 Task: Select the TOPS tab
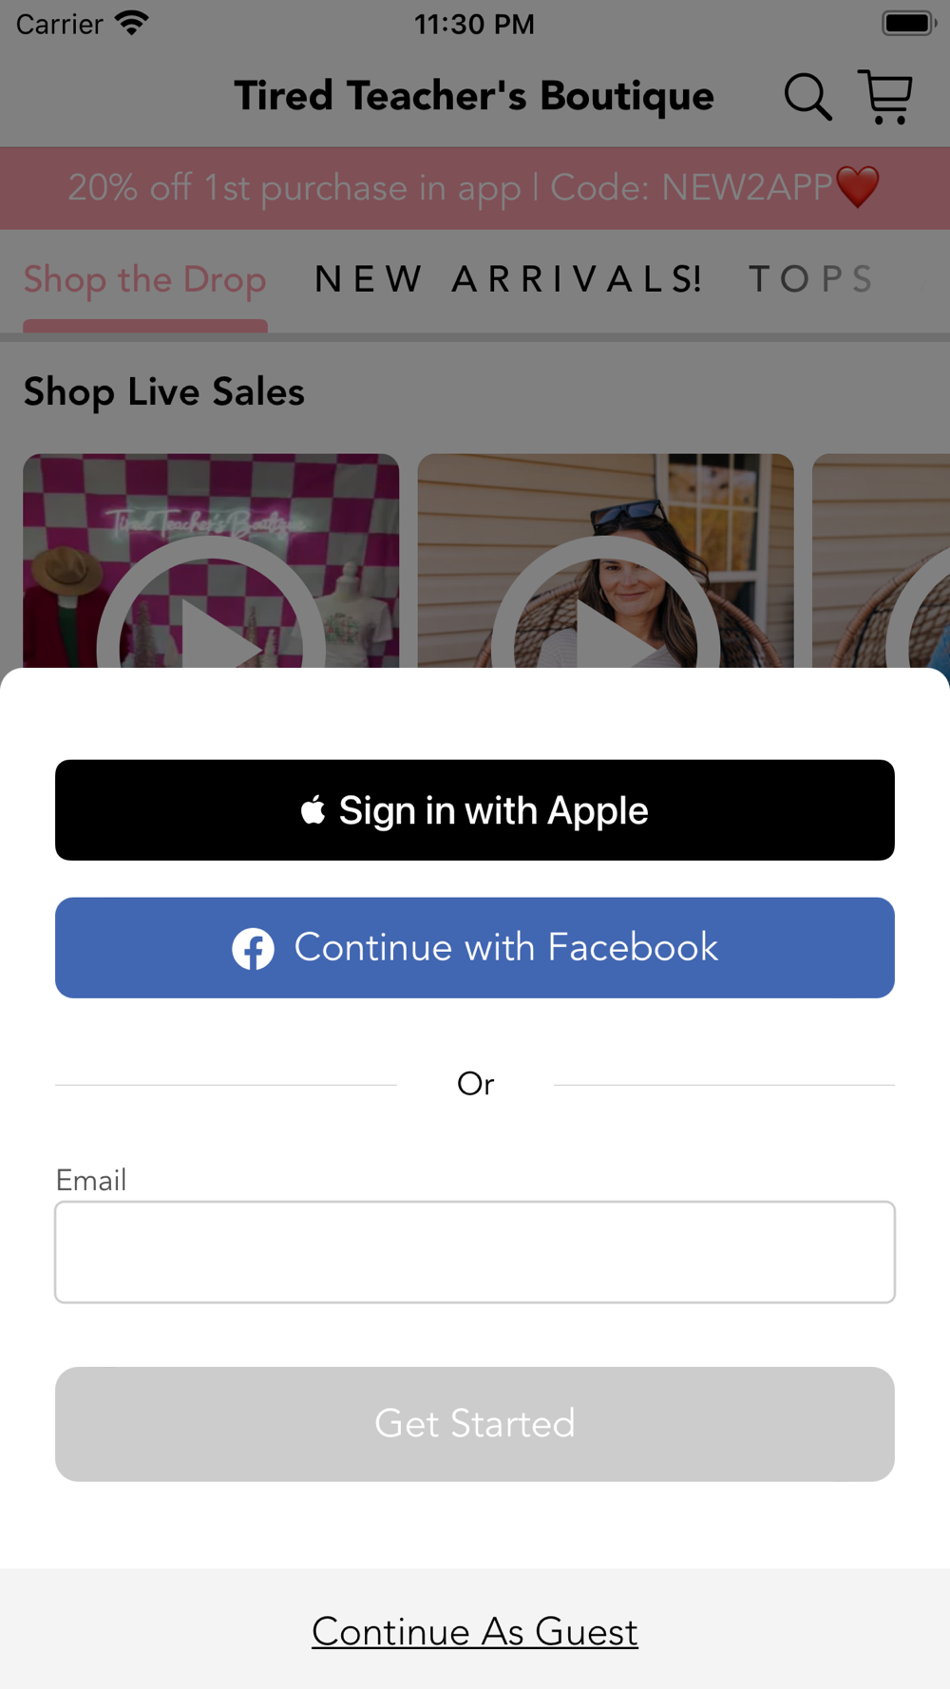(811, 279)
